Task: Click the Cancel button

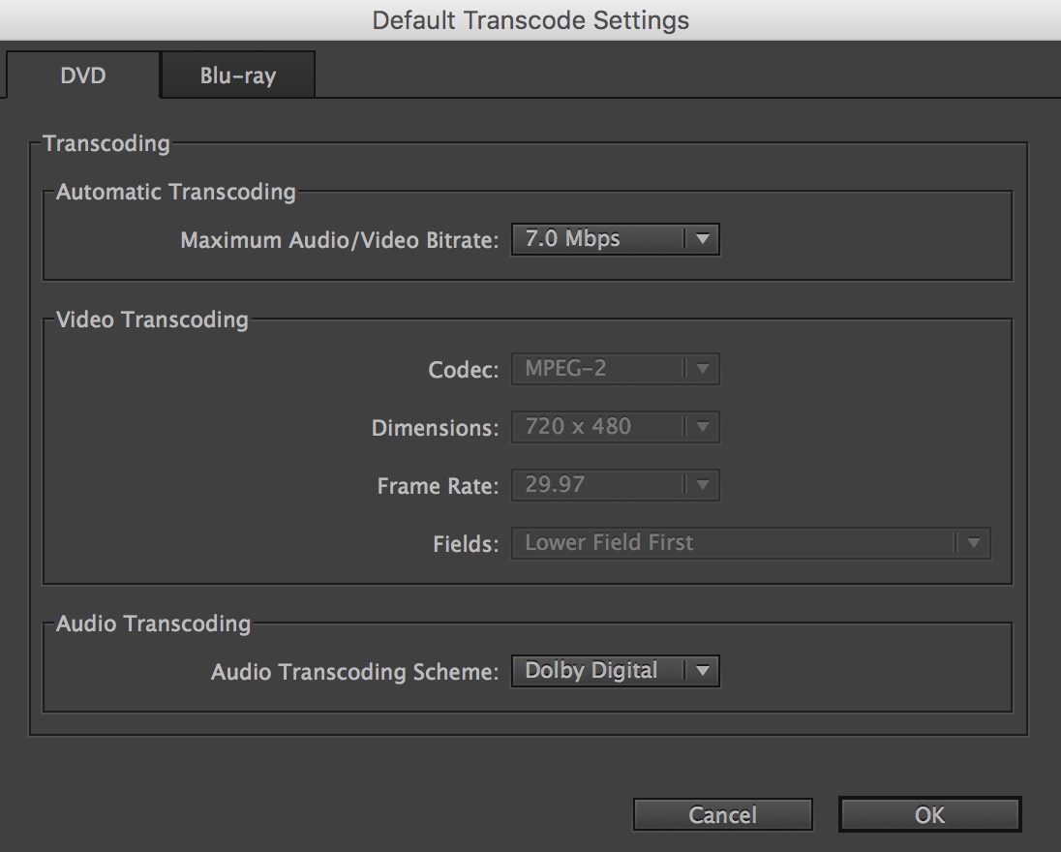Action: click(x=723, y=815)
